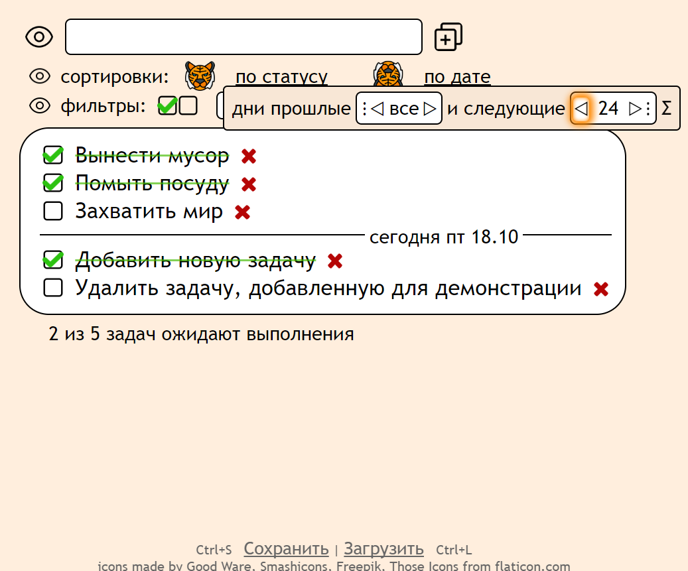This screenshot has height=571, width=688.
Task: Decrease next days value from 24
Action: point(581,108)
